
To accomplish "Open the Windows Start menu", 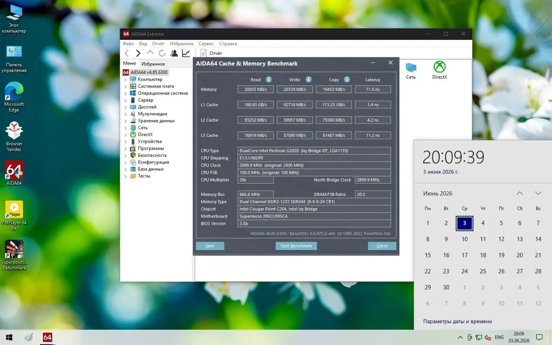I will click(x=8, y=337).
